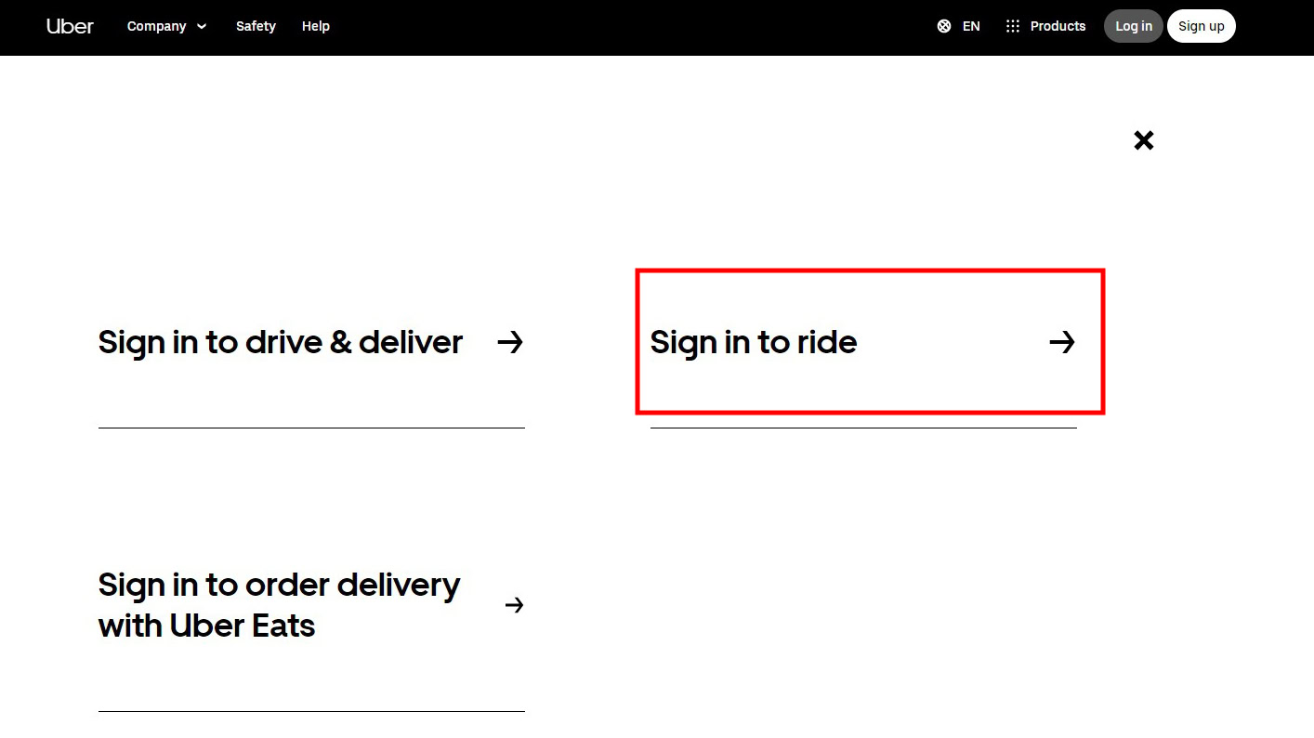Click the globe language icon

point(944,26)
